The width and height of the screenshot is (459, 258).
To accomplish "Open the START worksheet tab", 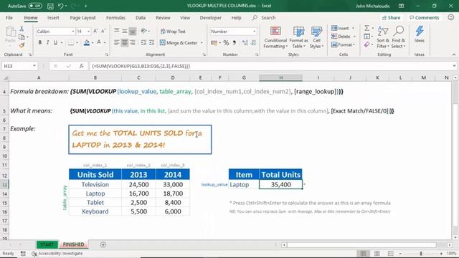I will (47, 244).
